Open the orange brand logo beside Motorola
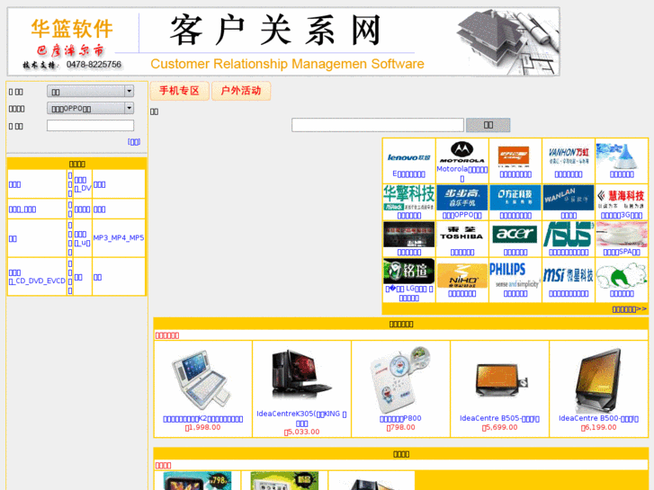The width and height of the screenshot is (654, 490). pyautogui.click(x=514, y=156)
